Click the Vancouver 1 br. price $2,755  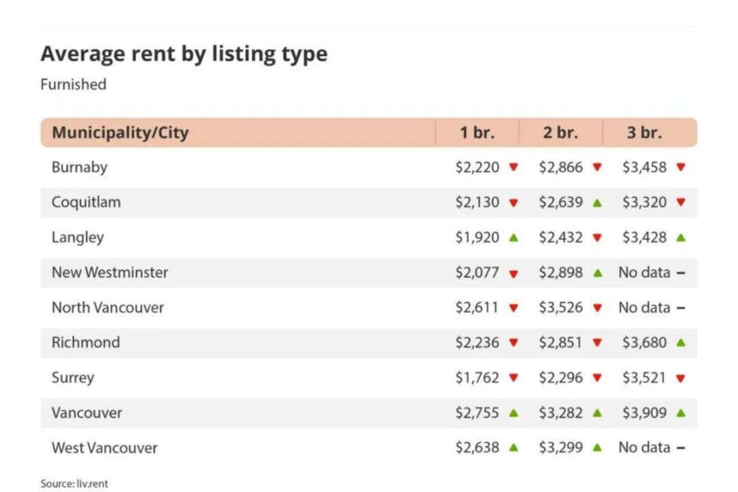[477, 413]
